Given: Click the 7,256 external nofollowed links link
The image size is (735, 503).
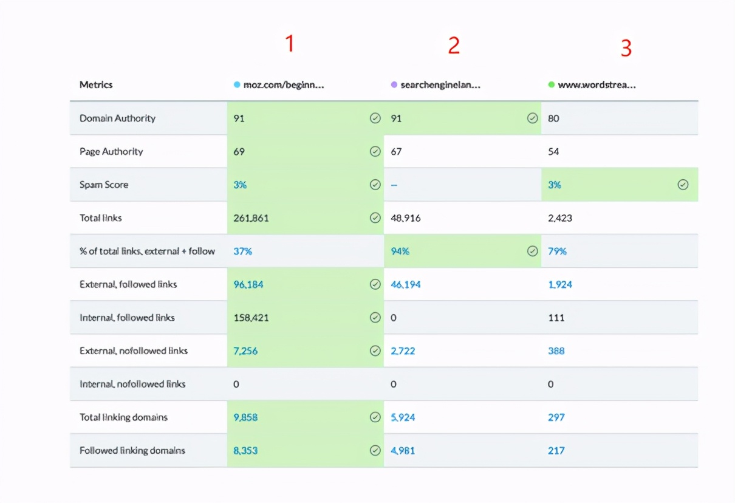Looking at the screenshot, I should [x=245, y=351].
